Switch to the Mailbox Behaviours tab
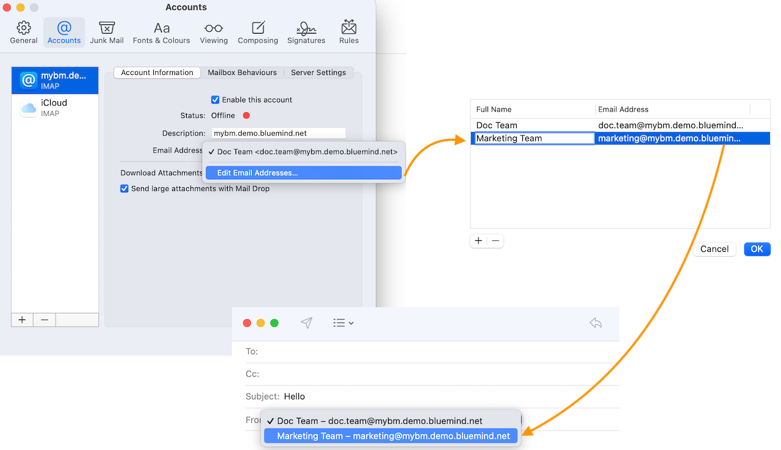This screenshot has height=450, width=781. [x=242, y=73]
